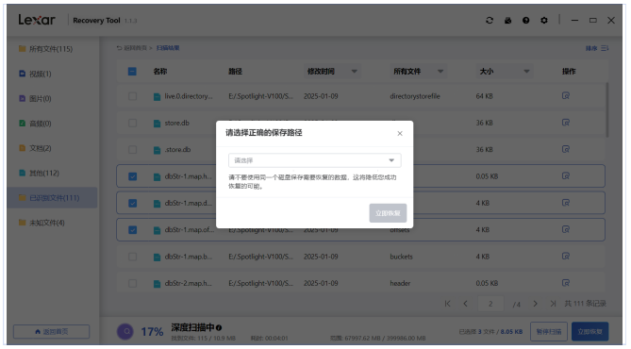Check the store.db checkbox

click(x=132, y=123)
